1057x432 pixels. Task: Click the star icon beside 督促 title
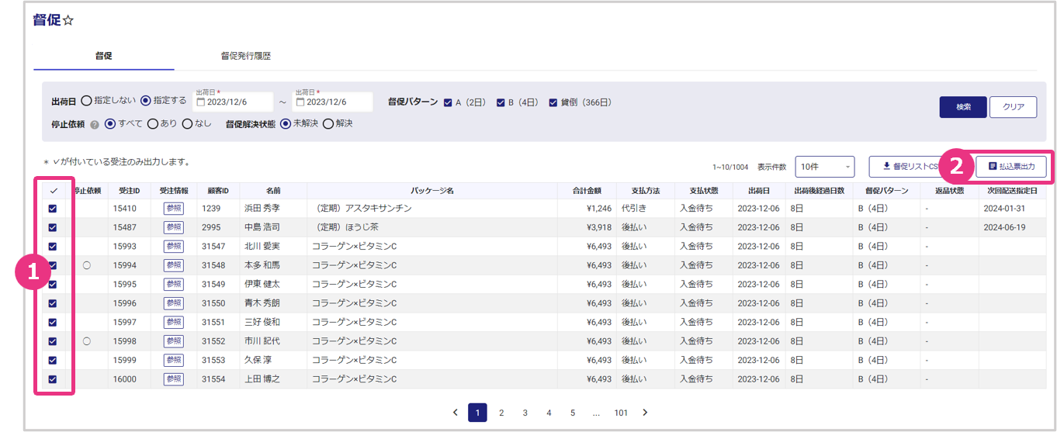[x=68, y=21]
